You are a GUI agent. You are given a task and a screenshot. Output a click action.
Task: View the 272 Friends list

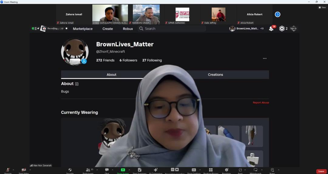pos(105,60)
